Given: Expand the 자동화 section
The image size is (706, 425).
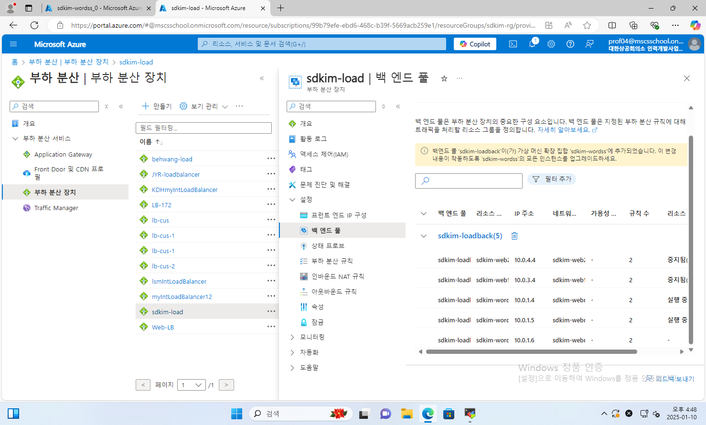Looking at the screenshot, I should [292, 352].
